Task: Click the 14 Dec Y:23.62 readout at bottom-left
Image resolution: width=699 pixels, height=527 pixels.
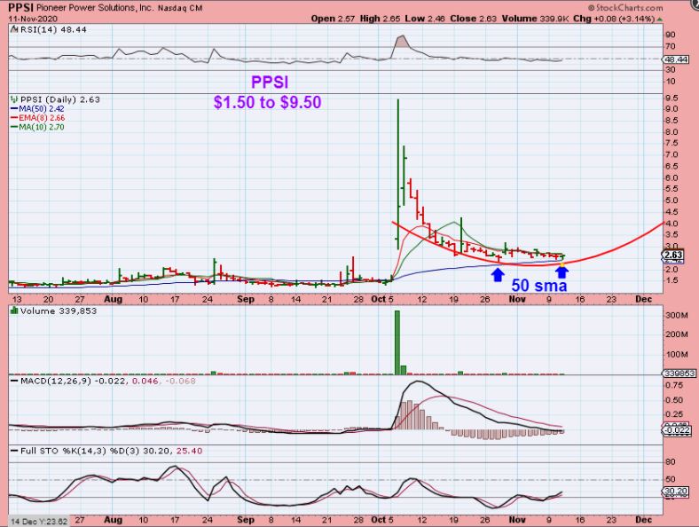Action: [39, 522]
